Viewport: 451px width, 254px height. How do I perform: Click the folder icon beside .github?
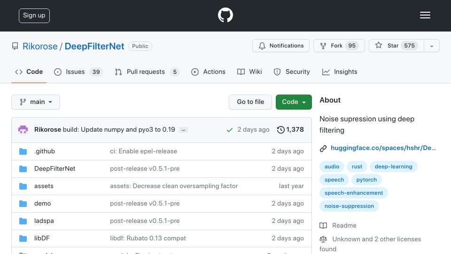(x=23, y=151)
